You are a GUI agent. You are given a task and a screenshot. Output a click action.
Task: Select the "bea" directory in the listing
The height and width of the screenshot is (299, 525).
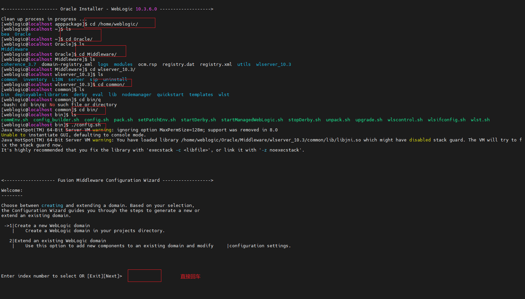5,34
